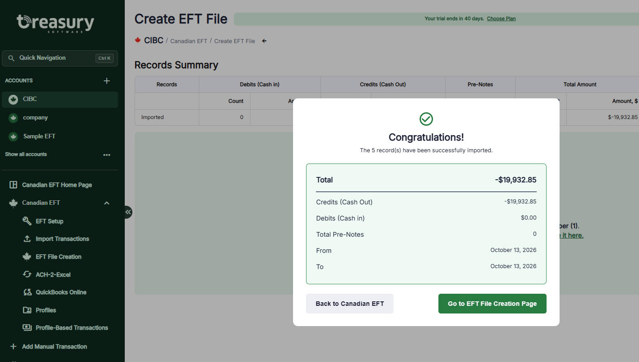Open EFT Setup with the wrench icon
The height and width of the screenshot is (362, 639).
[43, 221]
